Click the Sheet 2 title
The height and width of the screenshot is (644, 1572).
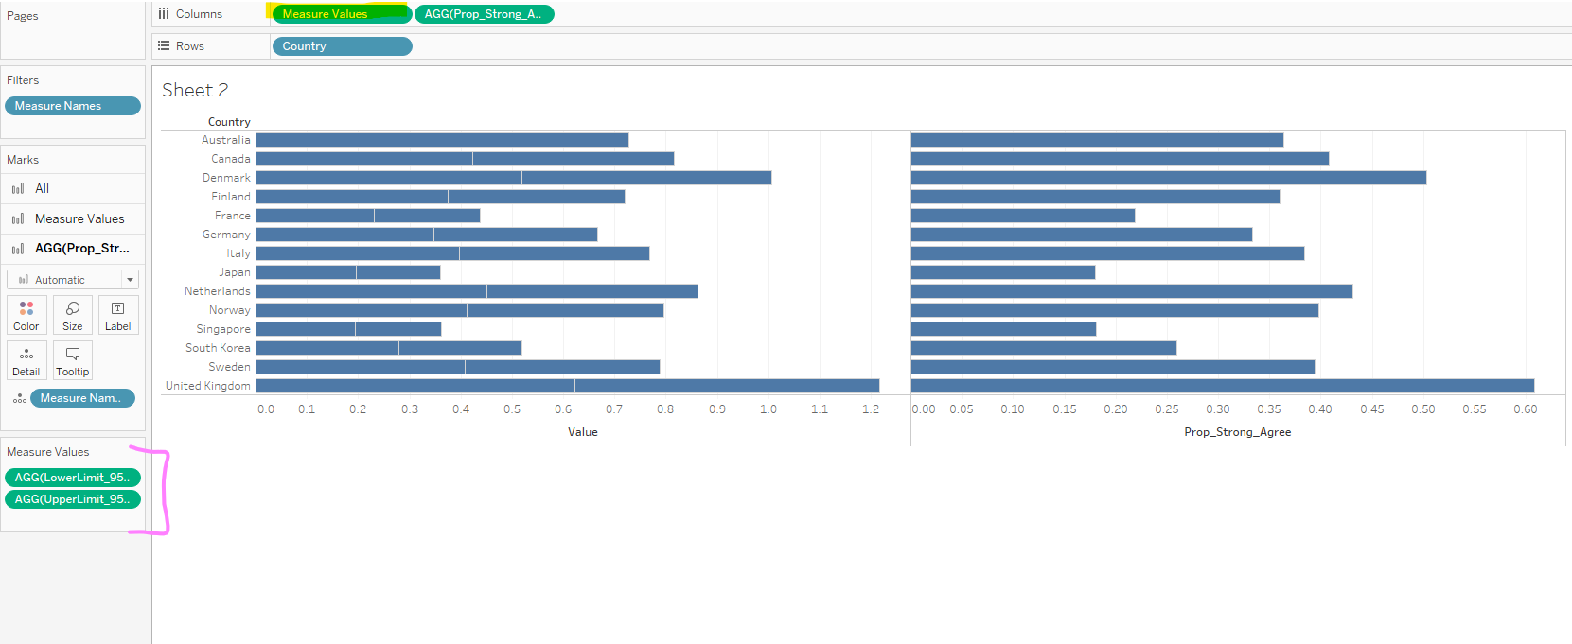[x=195, y=91]
